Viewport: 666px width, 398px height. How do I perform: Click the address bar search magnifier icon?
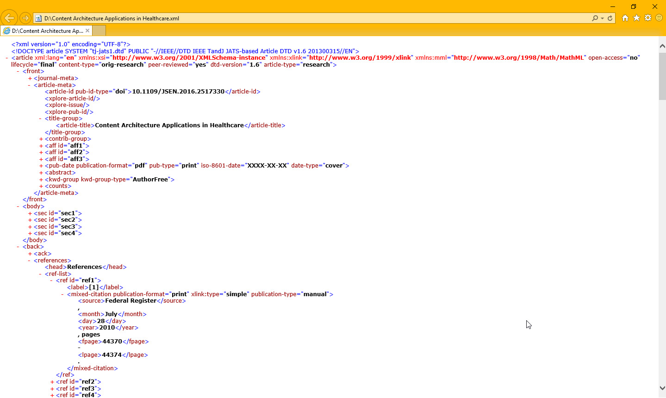coord(595,18)
